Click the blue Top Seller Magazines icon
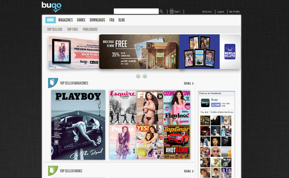 click(52, 83)
